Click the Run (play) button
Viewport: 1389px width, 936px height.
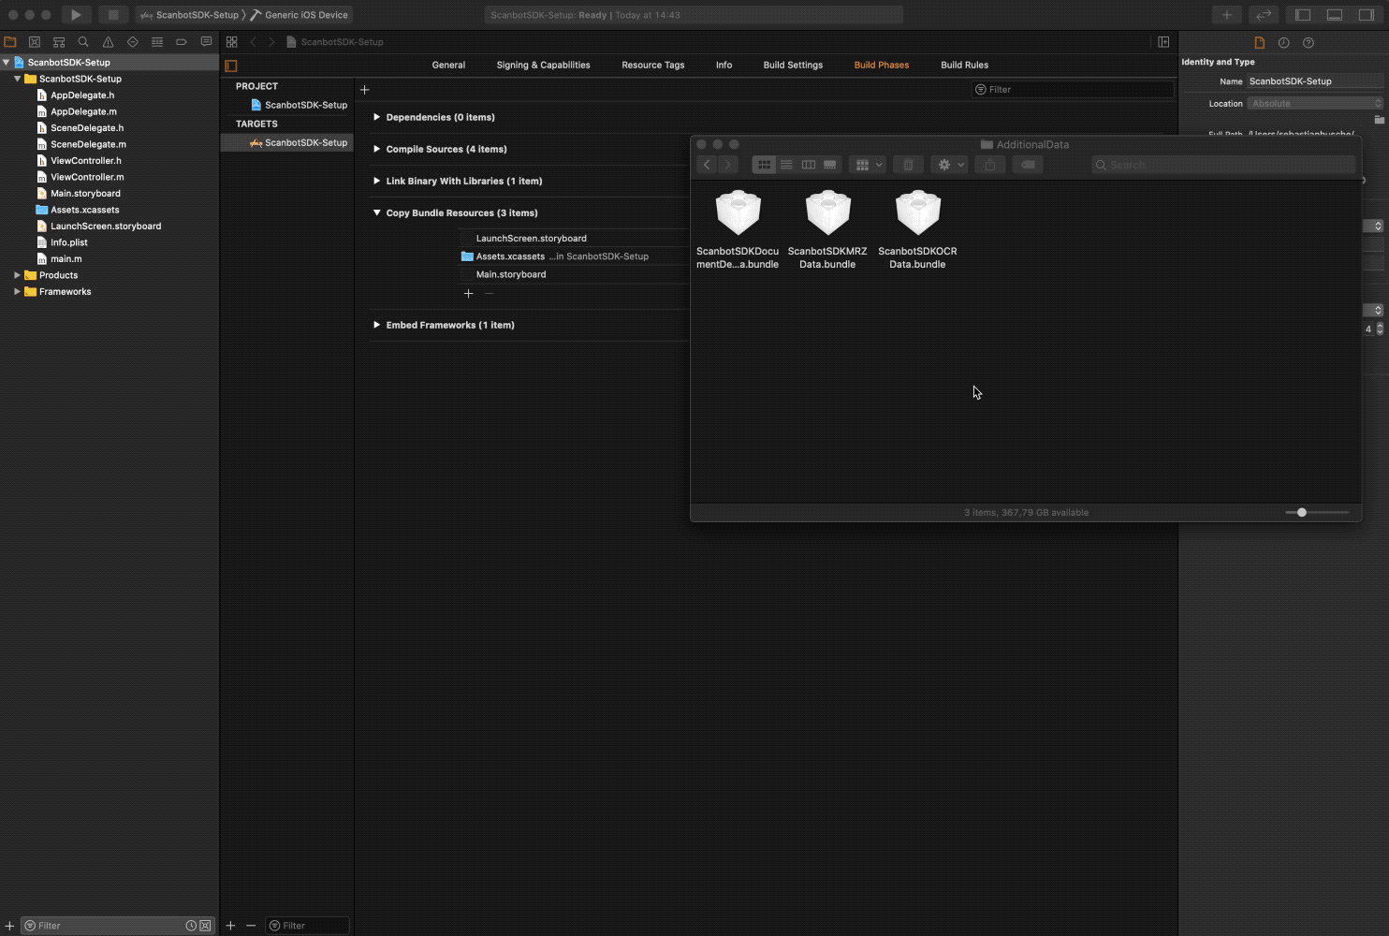(x=76, y=15)
